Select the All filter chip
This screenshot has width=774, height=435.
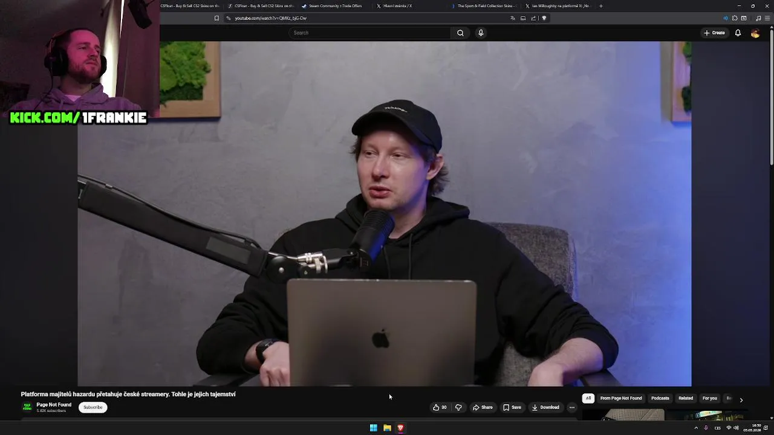pos(588,398)
